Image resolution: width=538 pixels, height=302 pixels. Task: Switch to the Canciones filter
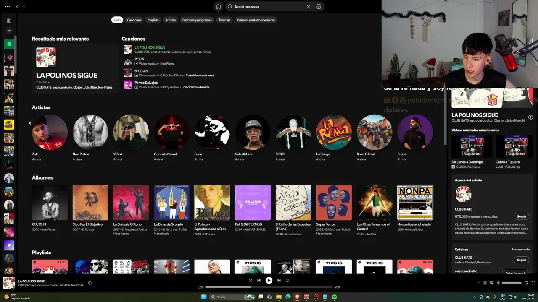pos(134,20)
